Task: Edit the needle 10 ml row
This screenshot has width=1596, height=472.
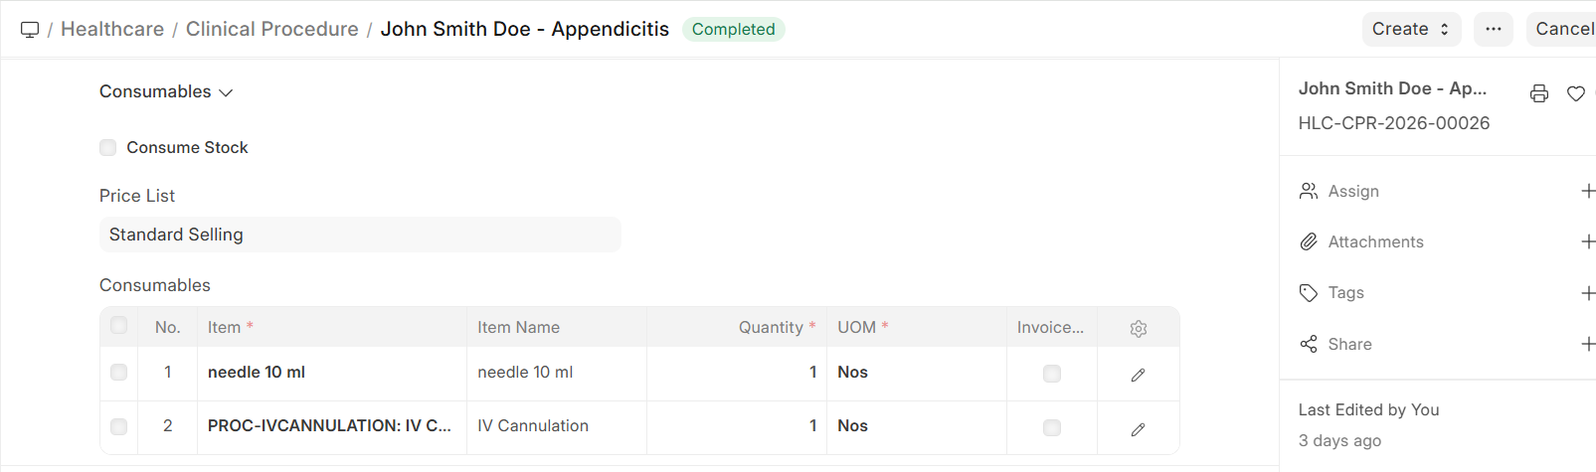Action: point(1139,375)
